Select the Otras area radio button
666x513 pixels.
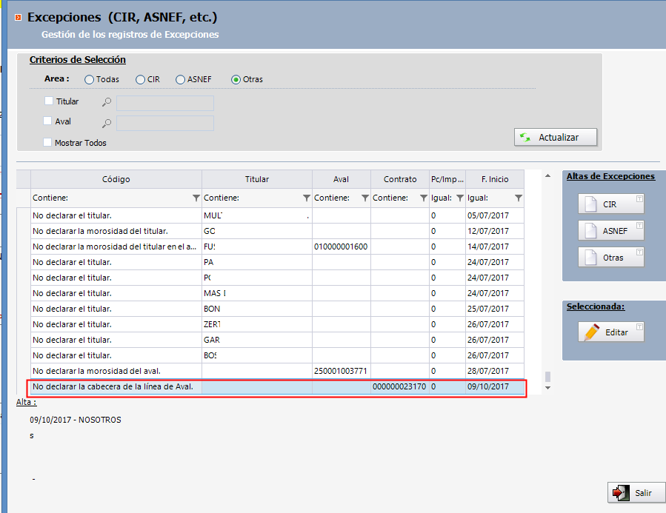click(x=236, y=80)
